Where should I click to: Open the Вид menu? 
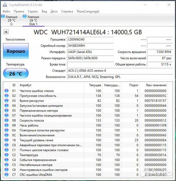click(44, 11)
